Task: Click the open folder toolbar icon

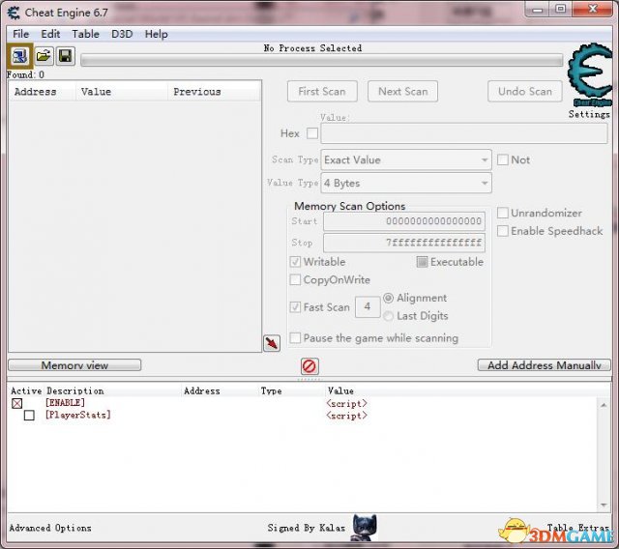Action: 44,56
